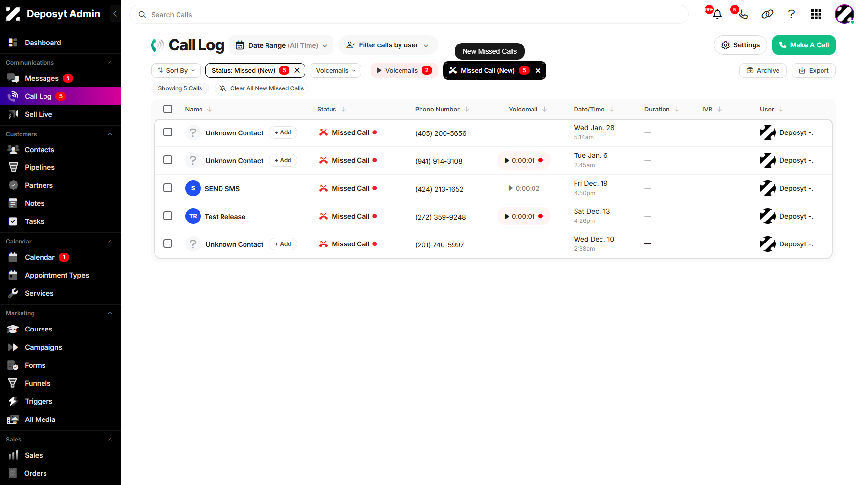Collapse the Communications sidebar section
Viewport: 866px width, 485px height.
110,63
